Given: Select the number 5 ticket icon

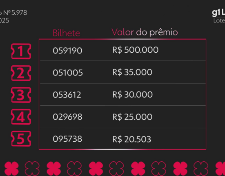Looking at the screenshot, I should point(21,139).
